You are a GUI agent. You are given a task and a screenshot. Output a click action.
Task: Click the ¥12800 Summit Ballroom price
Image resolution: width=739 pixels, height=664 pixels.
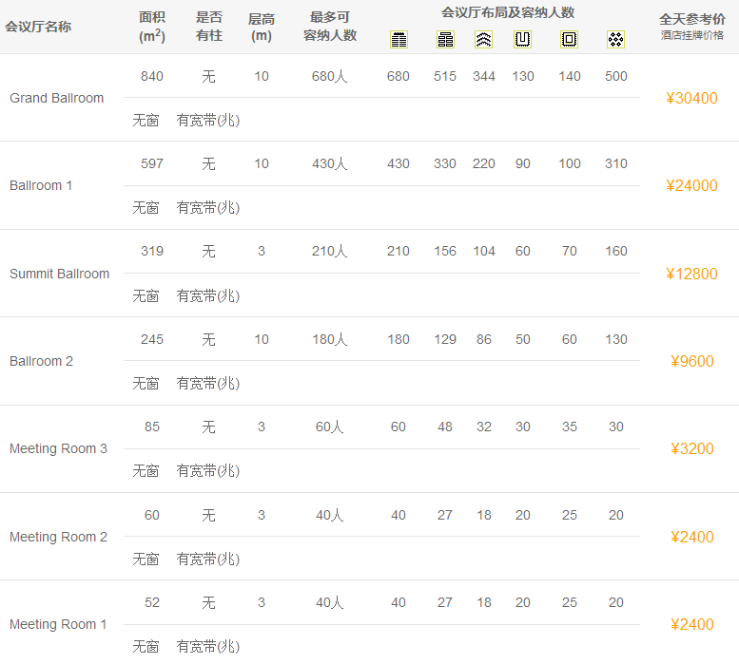point(691,274)
